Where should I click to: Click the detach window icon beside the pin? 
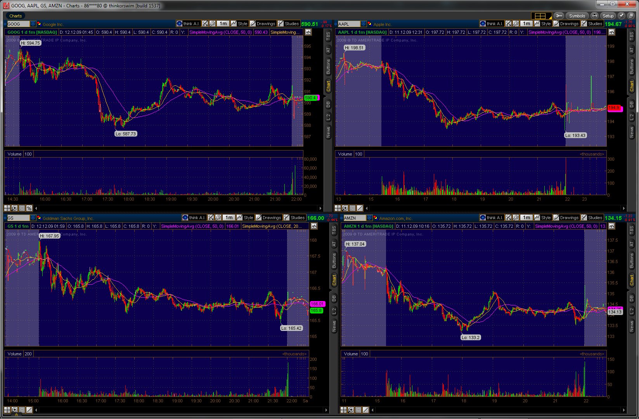pos(630,16)
